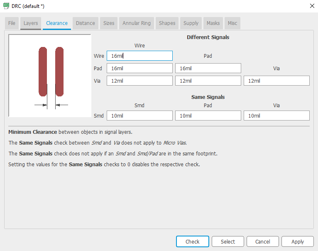Click the Select button
This screenshot has height=251, width=318.
[x=227, y=241]
